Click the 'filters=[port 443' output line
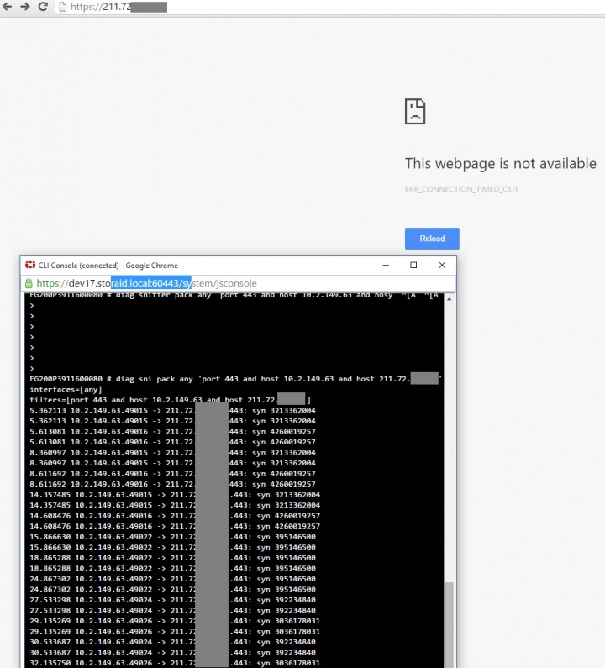605x668 pixels. pos(170,400)
